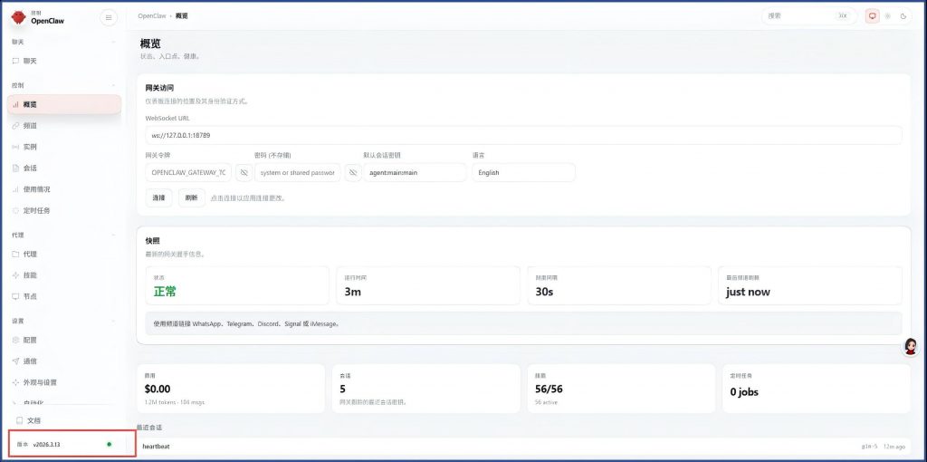Collapse the 代理 sidebar section
Image resolution: width=927 pixels, height=462 pixels.
pyautogui.click(x=113, y=235)
